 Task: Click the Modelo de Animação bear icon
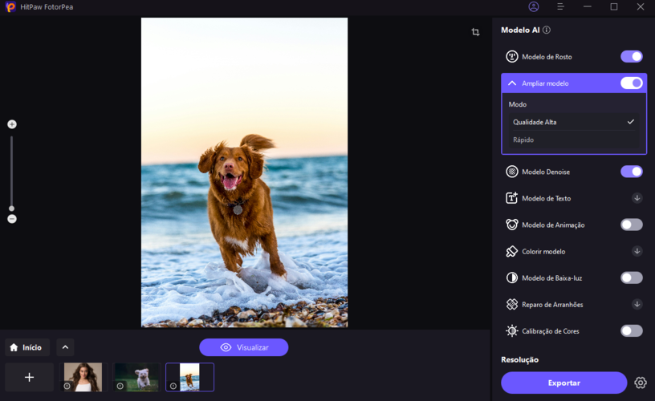512,225
